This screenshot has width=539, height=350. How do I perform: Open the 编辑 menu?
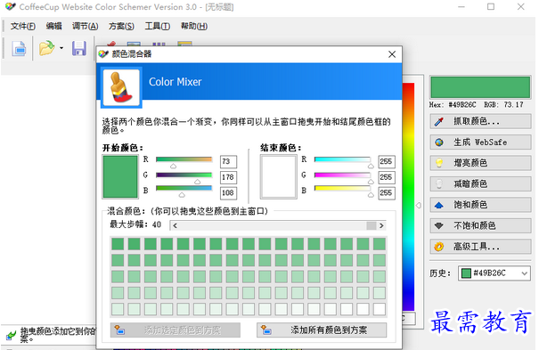tap(53, 26)
